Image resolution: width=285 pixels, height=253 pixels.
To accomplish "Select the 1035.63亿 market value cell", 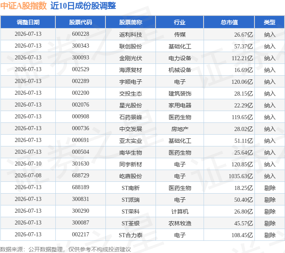I will (x=241, y=176).
